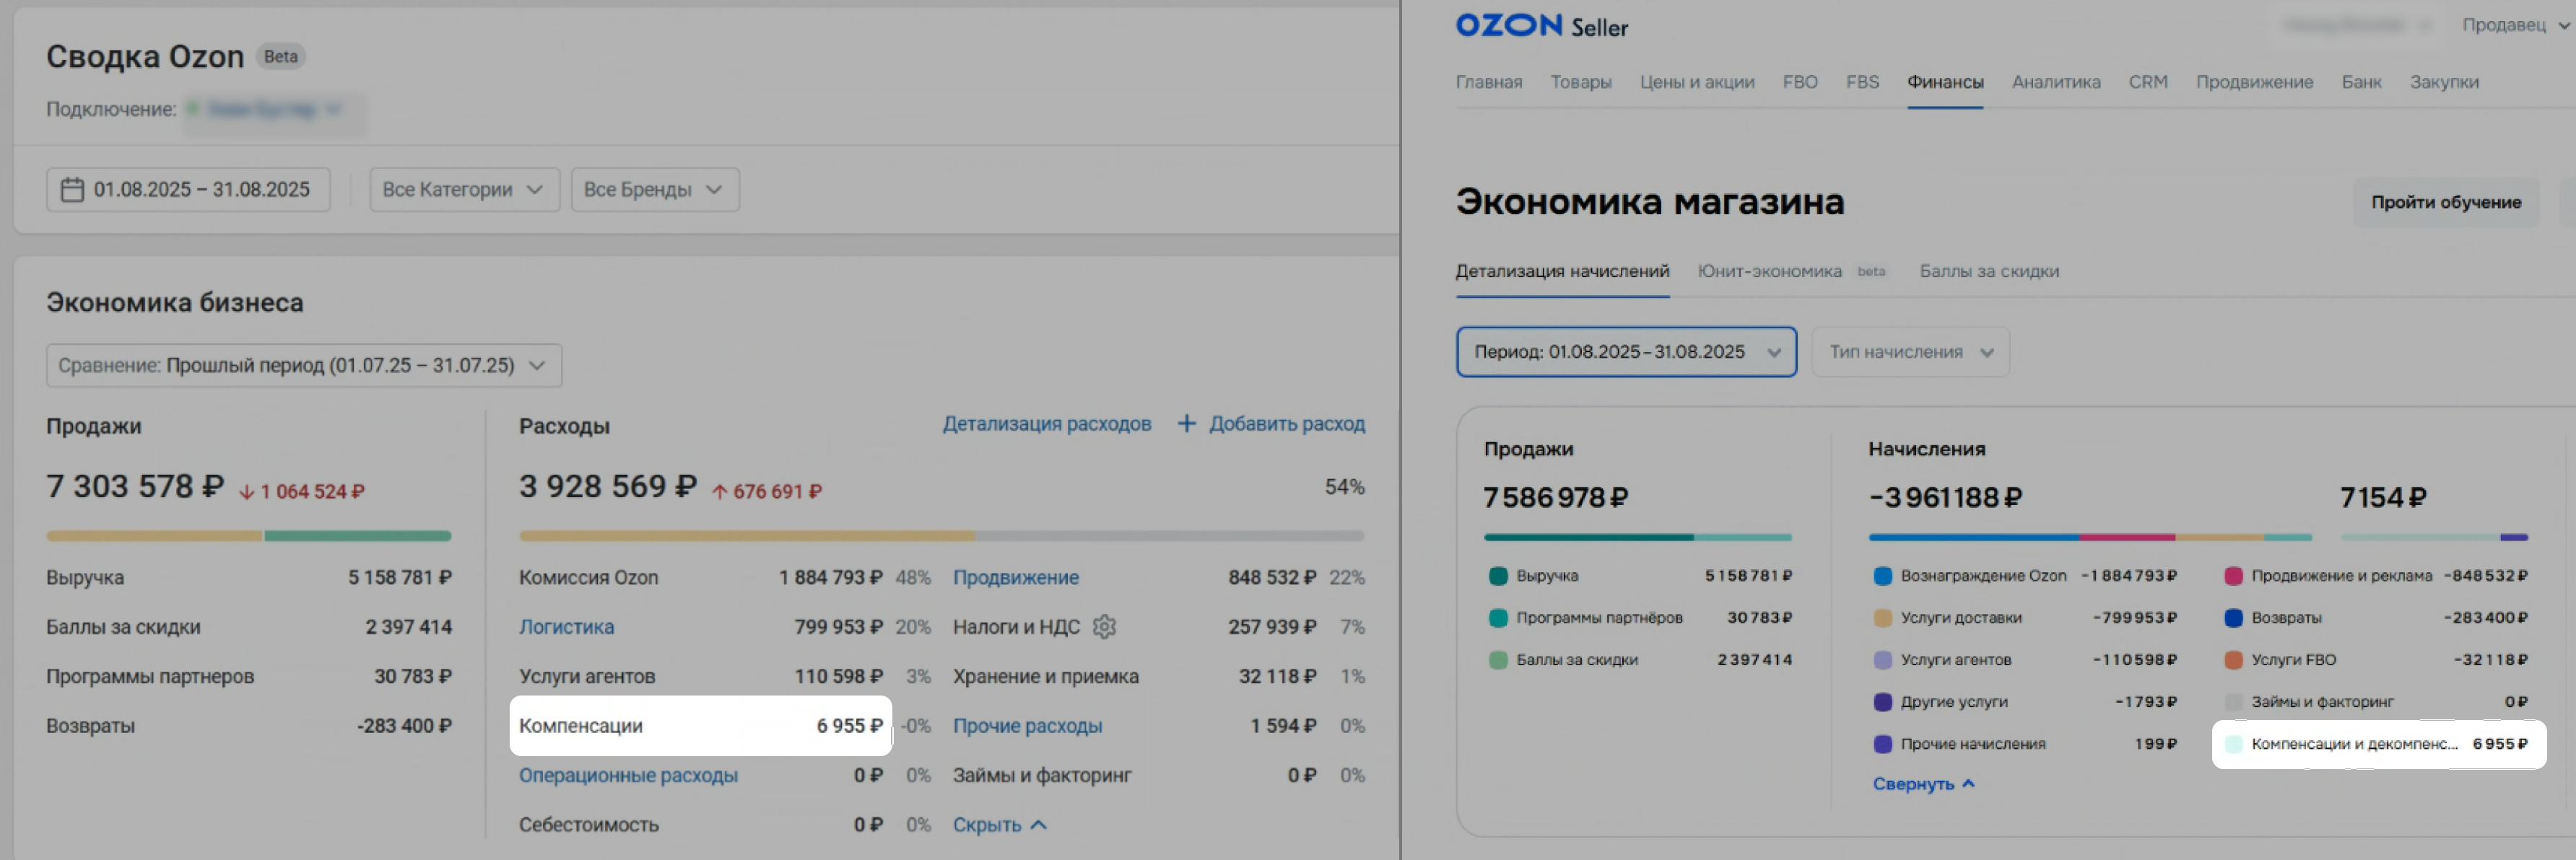
Task: Click the Вознаграждение Ozon legend dot
Action: pos(1882,575)
